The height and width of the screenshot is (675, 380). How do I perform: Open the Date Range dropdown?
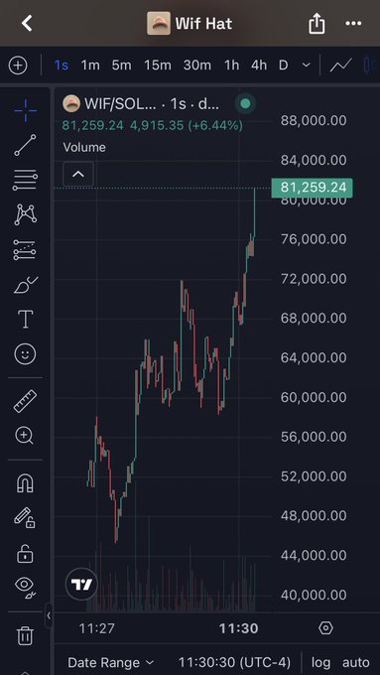(x=110, y=662)
